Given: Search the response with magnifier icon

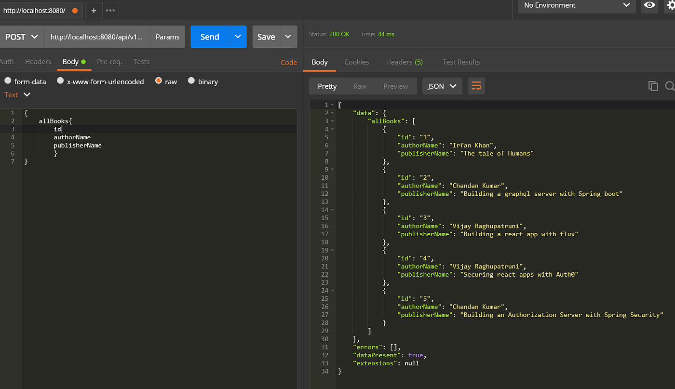Looking at the screenshot, I should coord(670,86).
